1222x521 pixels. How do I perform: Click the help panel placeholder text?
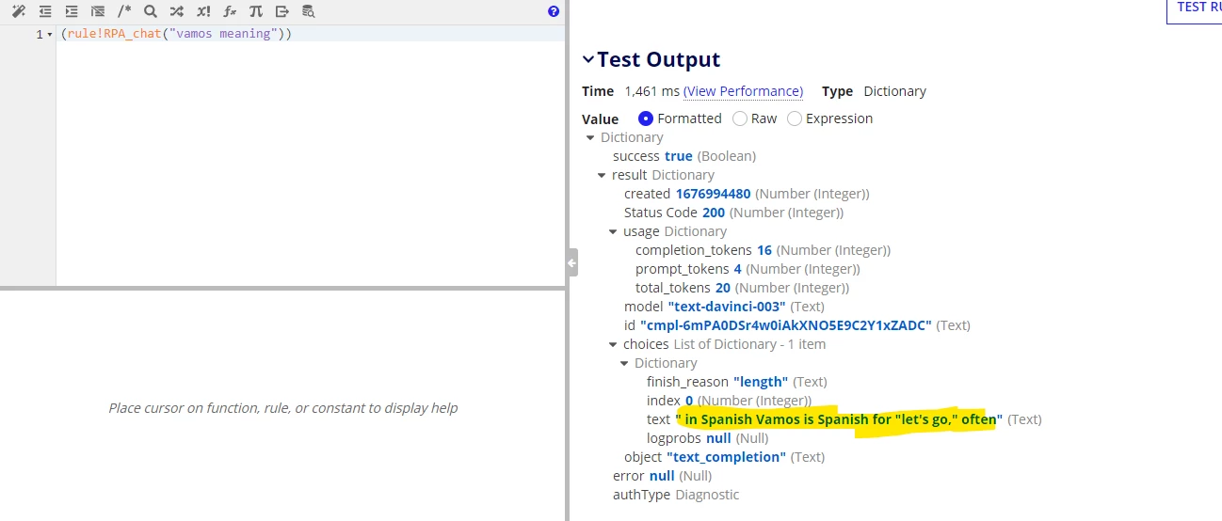coord(282,408)
